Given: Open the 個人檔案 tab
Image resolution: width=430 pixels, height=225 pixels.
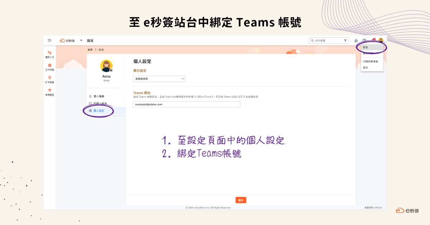Looking at the screenshot, I should [106, 96].
